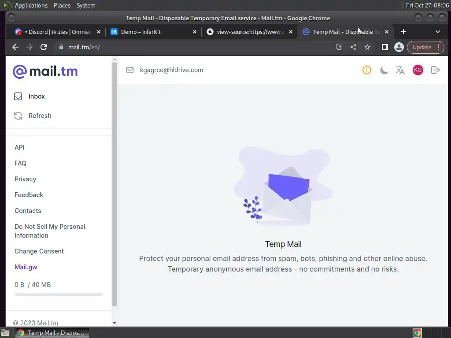The height and width of the screenshot is (338, 451).
Task: Visit the Mail.gw link
Action: (26, 267)
